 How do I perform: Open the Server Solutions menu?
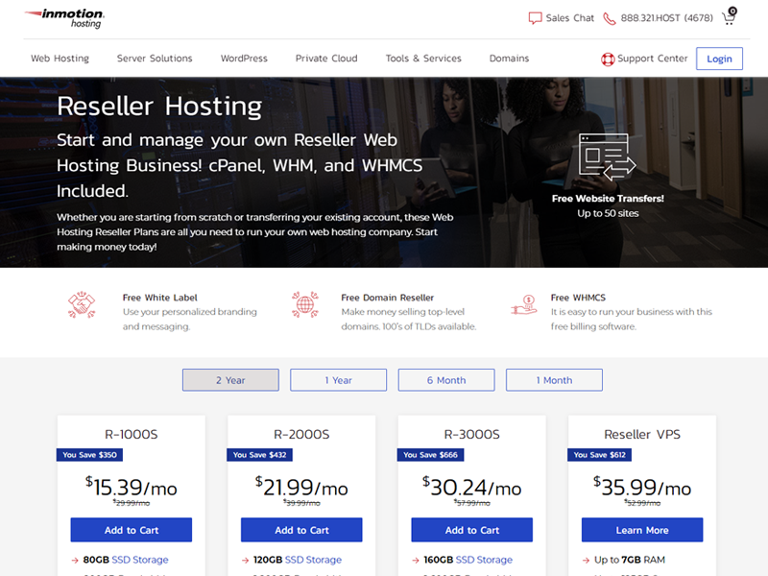point(155,59)
